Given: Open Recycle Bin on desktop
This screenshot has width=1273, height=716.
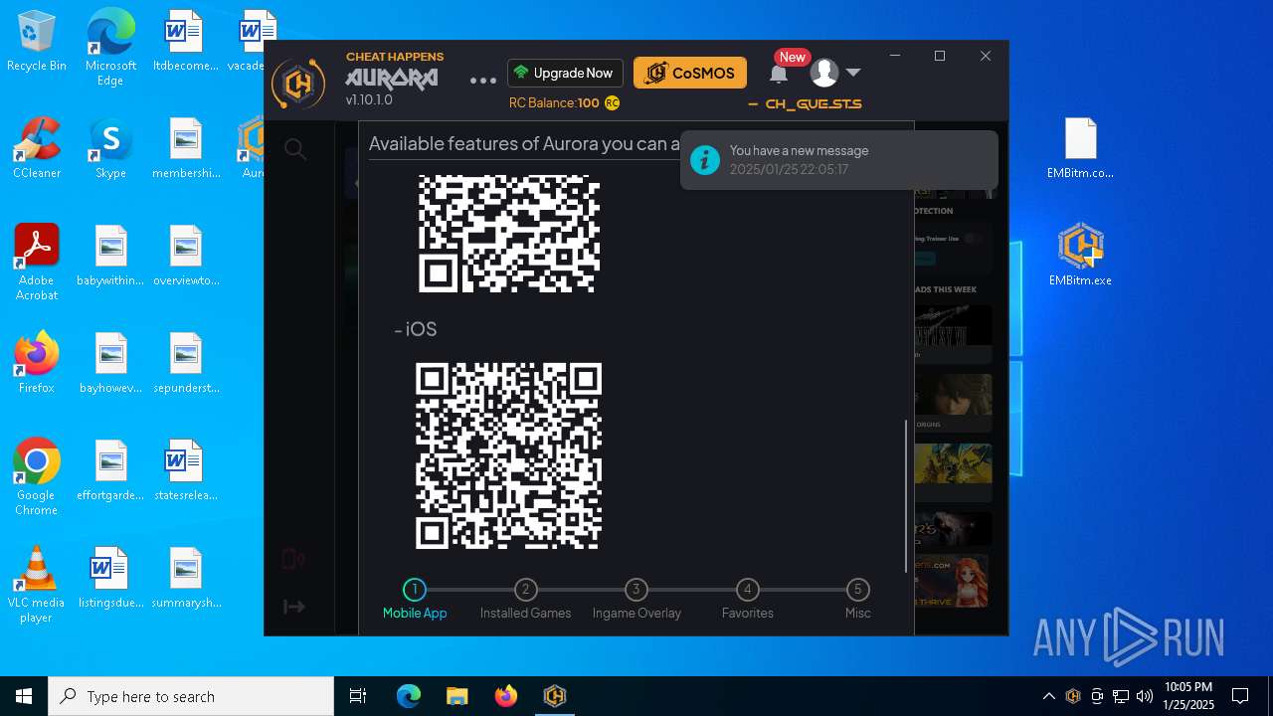Looking at the screenshot, I should (37, 42).
